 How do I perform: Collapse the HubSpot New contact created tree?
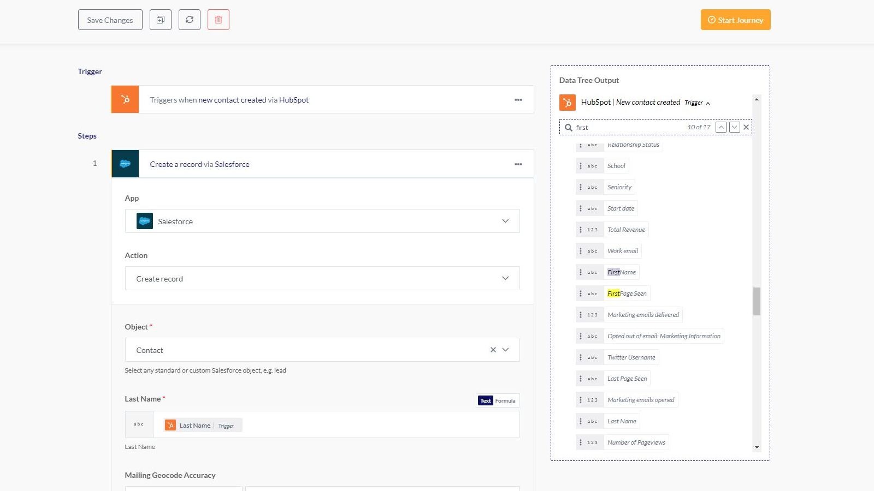point(708,103)
